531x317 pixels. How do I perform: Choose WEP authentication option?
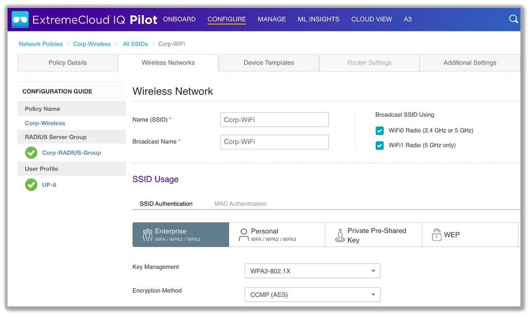(470, 235)
